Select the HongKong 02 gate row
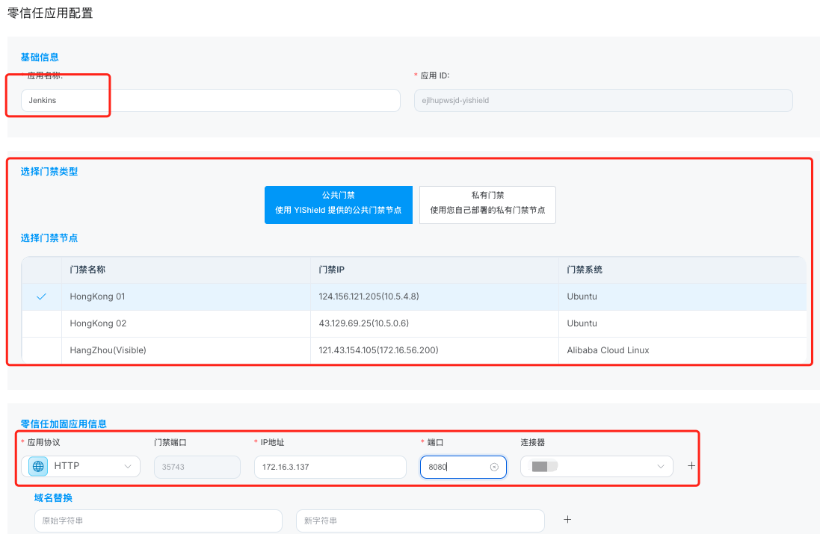This screenshot has width=826, height=534. coord(414,323)
